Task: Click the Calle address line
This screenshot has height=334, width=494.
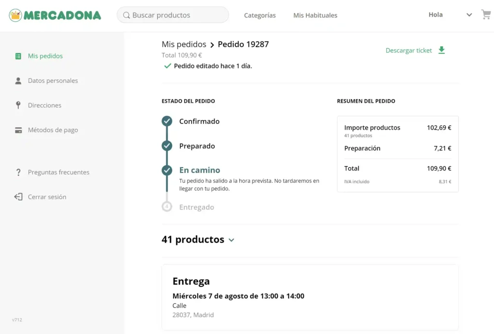Action: click(x=179, y=306)
